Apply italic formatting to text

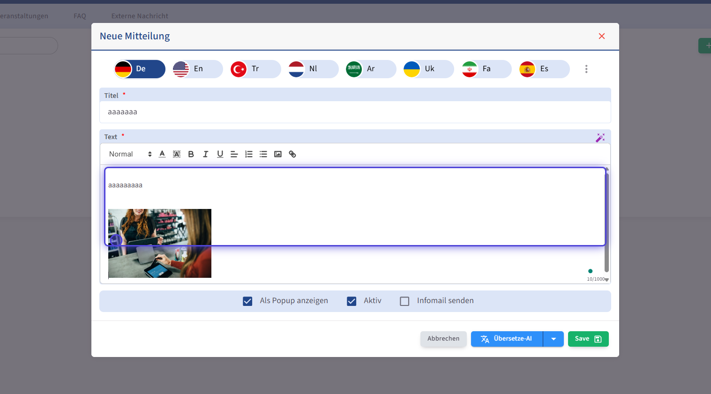point(205,154)
